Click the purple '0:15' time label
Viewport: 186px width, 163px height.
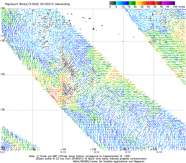pyautogui.click(x=128, y=152)
